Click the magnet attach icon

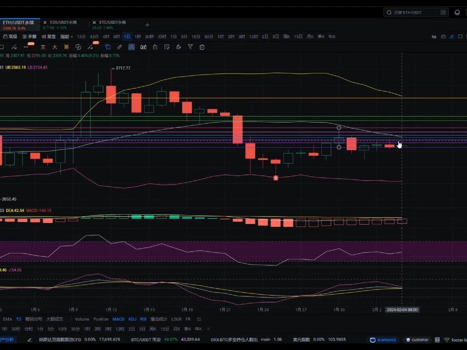click(178, 47)
